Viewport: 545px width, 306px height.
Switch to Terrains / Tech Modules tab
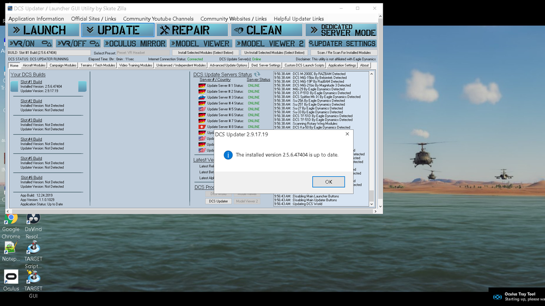(98, 65)
